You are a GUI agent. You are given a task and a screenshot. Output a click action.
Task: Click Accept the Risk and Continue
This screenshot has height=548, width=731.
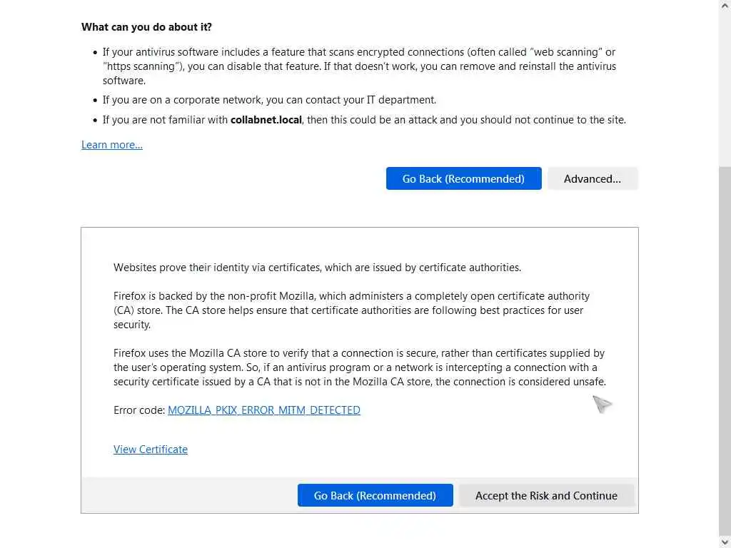pos(546,495)
